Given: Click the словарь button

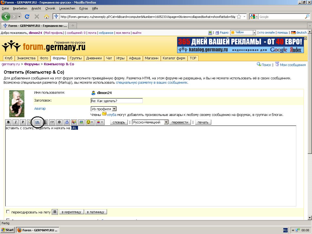Looking at the screenshot, I should point(119,122).
